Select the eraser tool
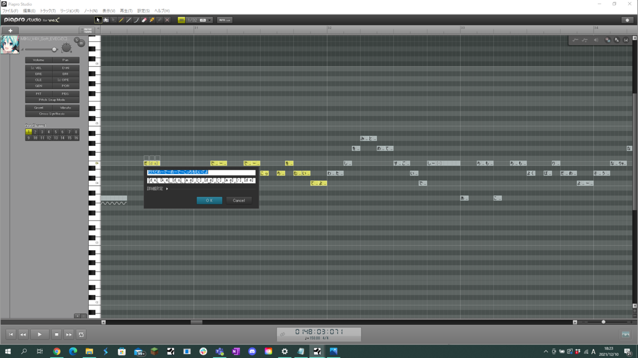The width and height of the screenshot is (638, 358). (x=144, y=20)
